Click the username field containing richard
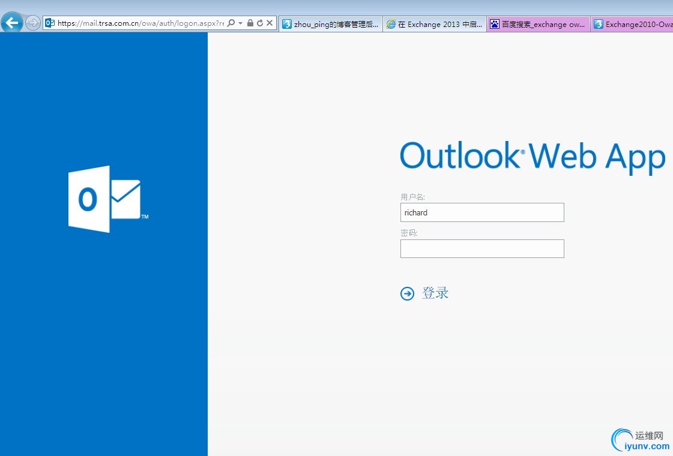The width and height of the screenshot is (673, 456). [482, 212]
